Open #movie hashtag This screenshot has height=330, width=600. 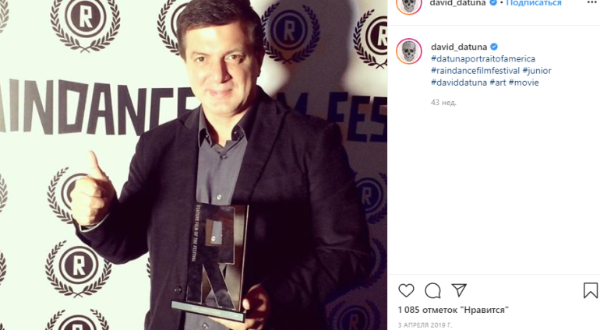(x=524, y=82)
